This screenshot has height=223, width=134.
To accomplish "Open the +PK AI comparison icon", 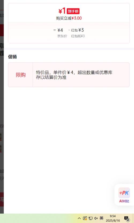I will (124, 193).
